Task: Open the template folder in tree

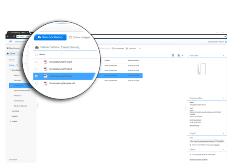Action: [x=14, y=116]
